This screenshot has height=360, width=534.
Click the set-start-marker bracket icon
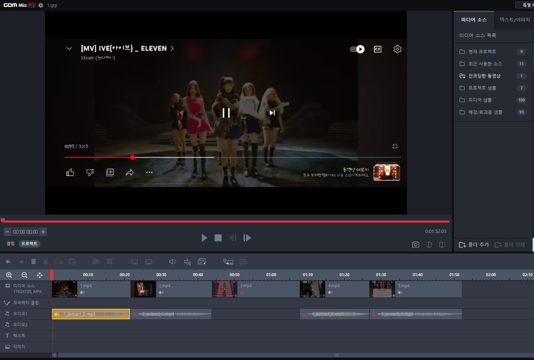pyautogui.click(x=429, y=244)
